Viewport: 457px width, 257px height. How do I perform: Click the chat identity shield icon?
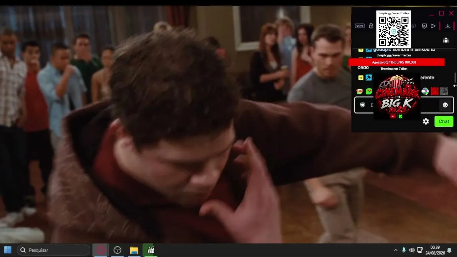[x=363, y=105]
